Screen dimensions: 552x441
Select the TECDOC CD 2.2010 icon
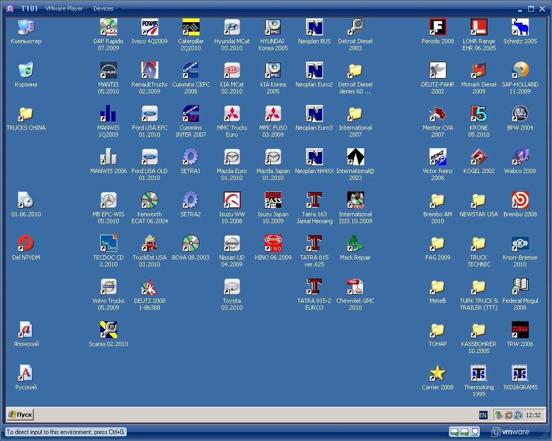(109, 244)
